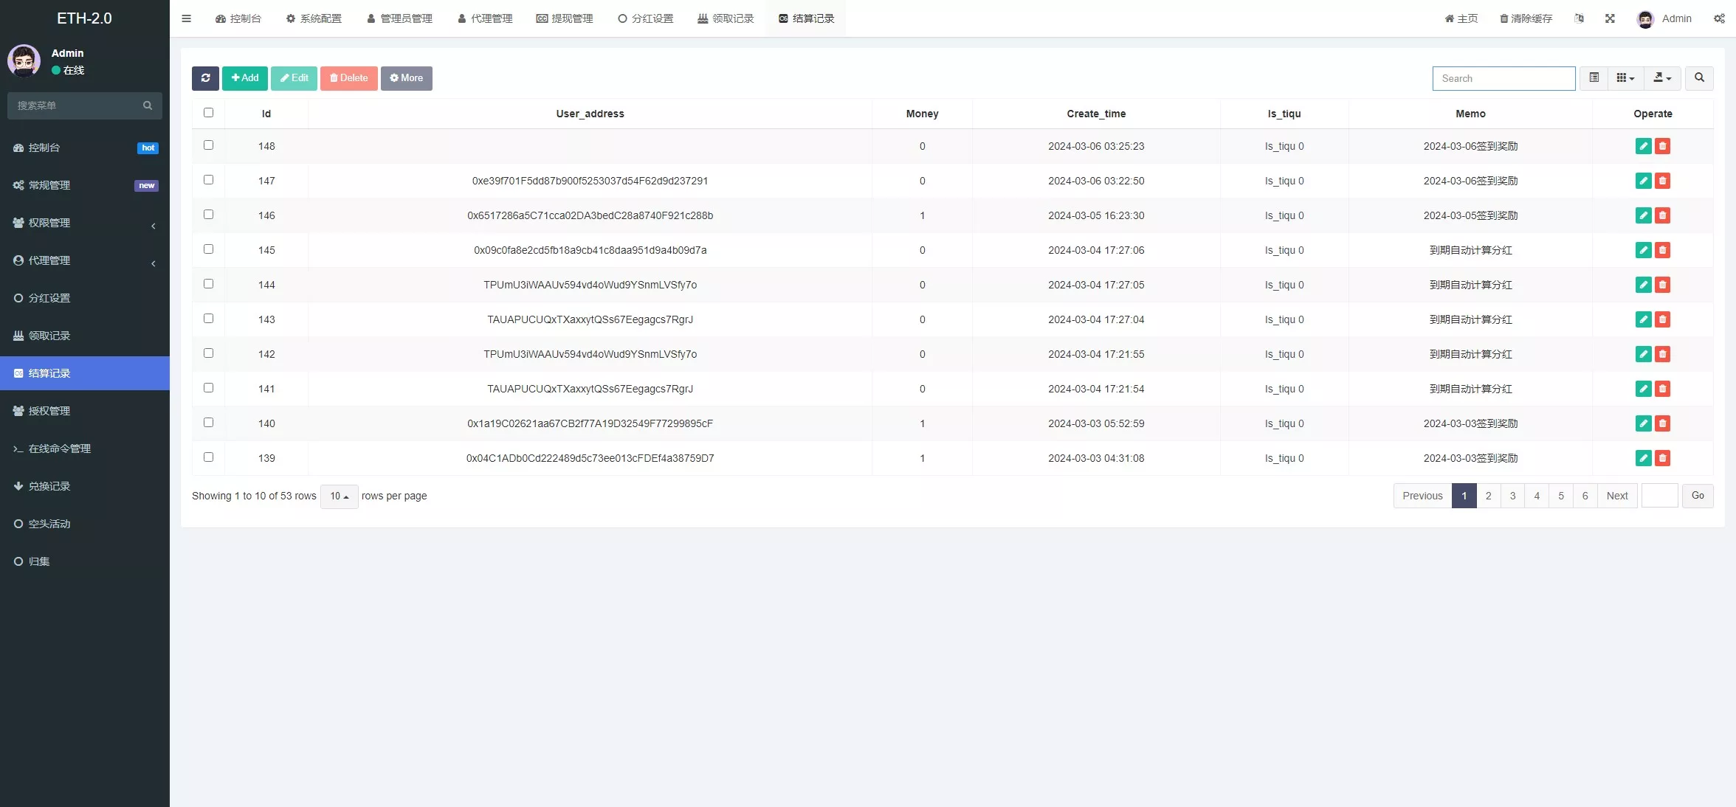Check row 142 checkbox
Screen dimensions: 1736x807
coord(209,353)
